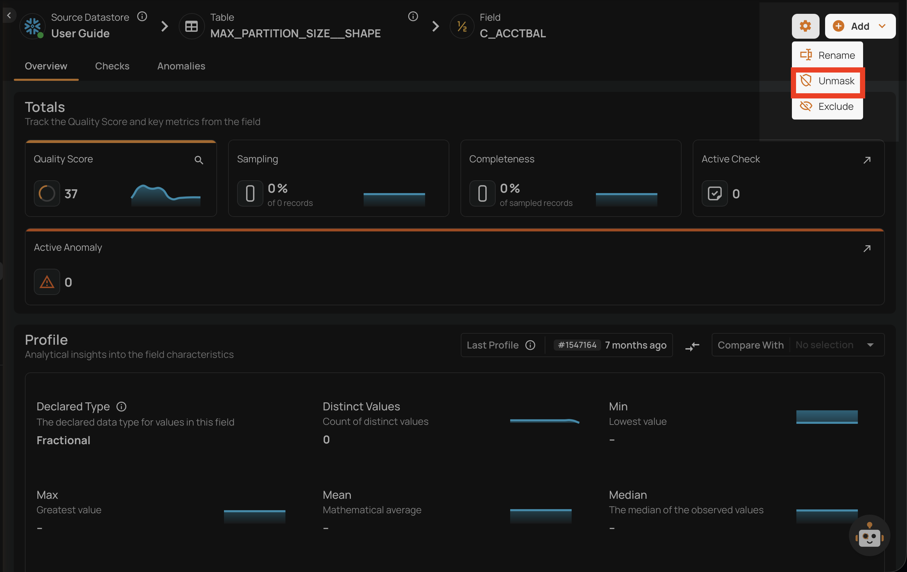Viewport: 907px width, 572px height.
Task: Switch to the Anomalies tab
Action: 181,66
